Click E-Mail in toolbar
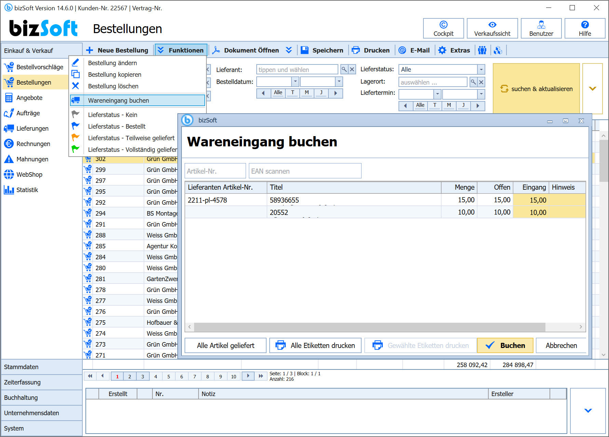The width and height of the screenshot is (609, 437). point(414,50)
